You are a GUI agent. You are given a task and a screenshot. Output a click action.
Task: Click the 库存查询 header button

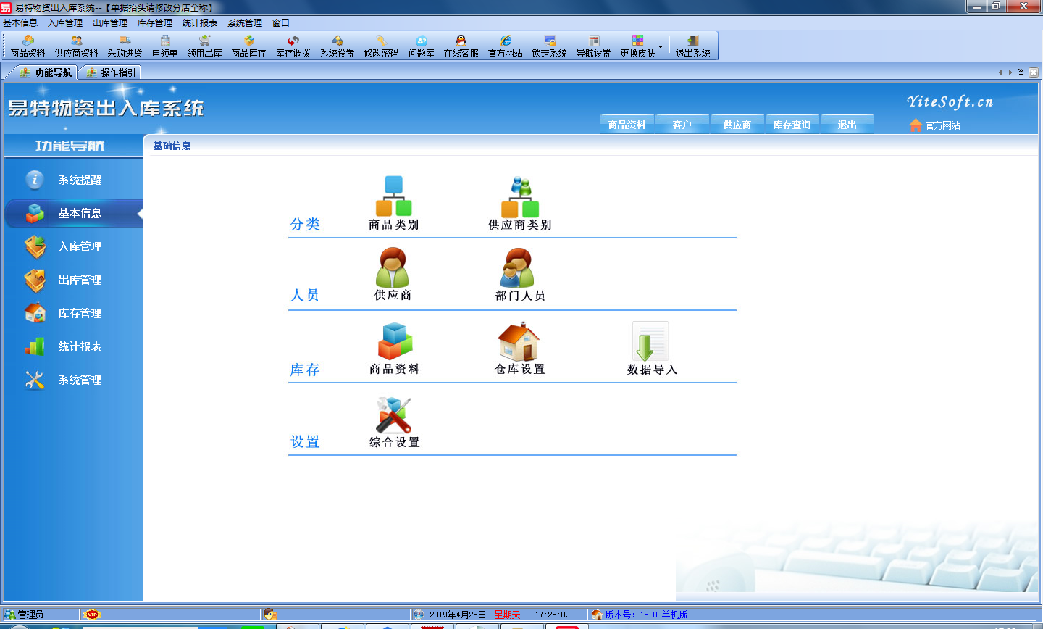792,125
